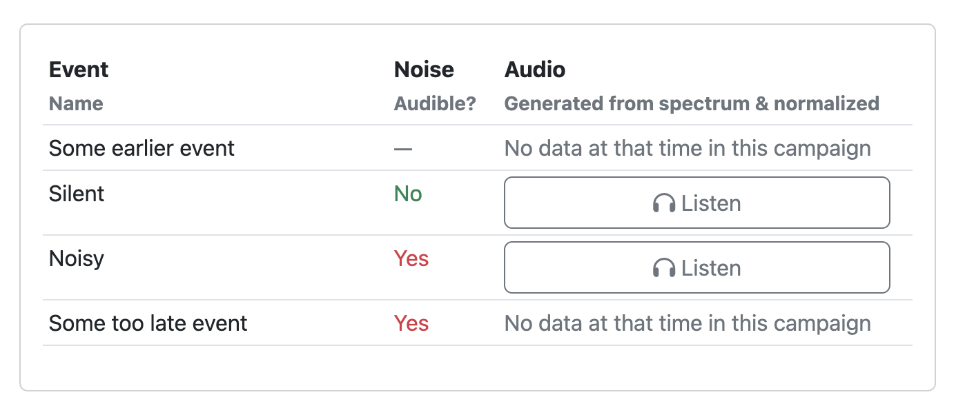Click the Name subheader under Event
The height and width of the screenshot is (419, 965).
[x=76, y=103]
